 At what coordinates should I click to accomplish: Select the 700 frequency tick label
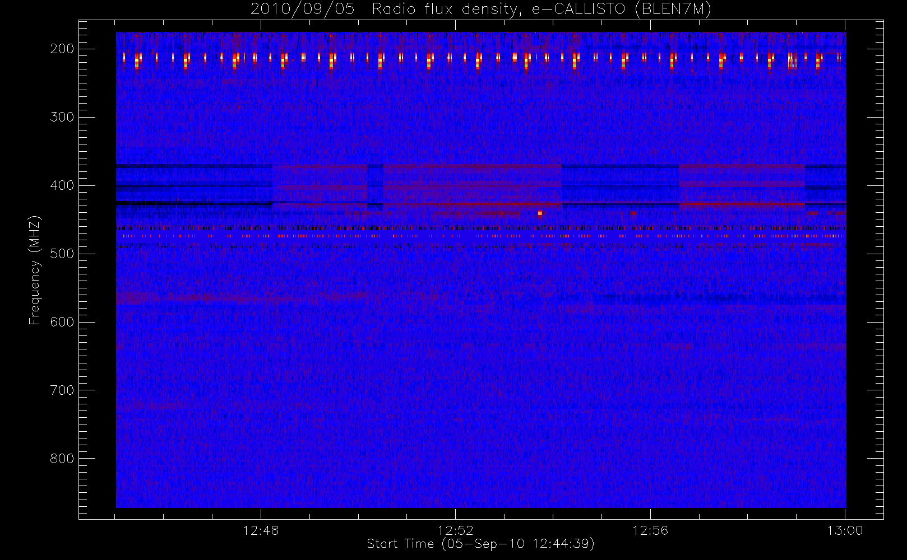coord(62,390)
